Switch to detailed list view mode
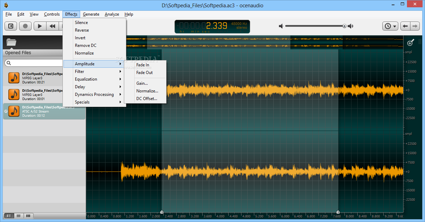Viewport: 425px width, 222px height. point(9,216)
